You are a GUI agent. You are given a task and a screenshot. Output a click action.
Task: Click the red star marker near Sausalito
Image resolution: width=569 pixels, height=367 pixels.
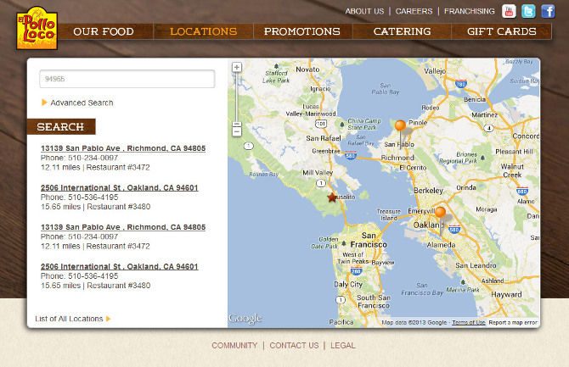click(x=332, y=197)
